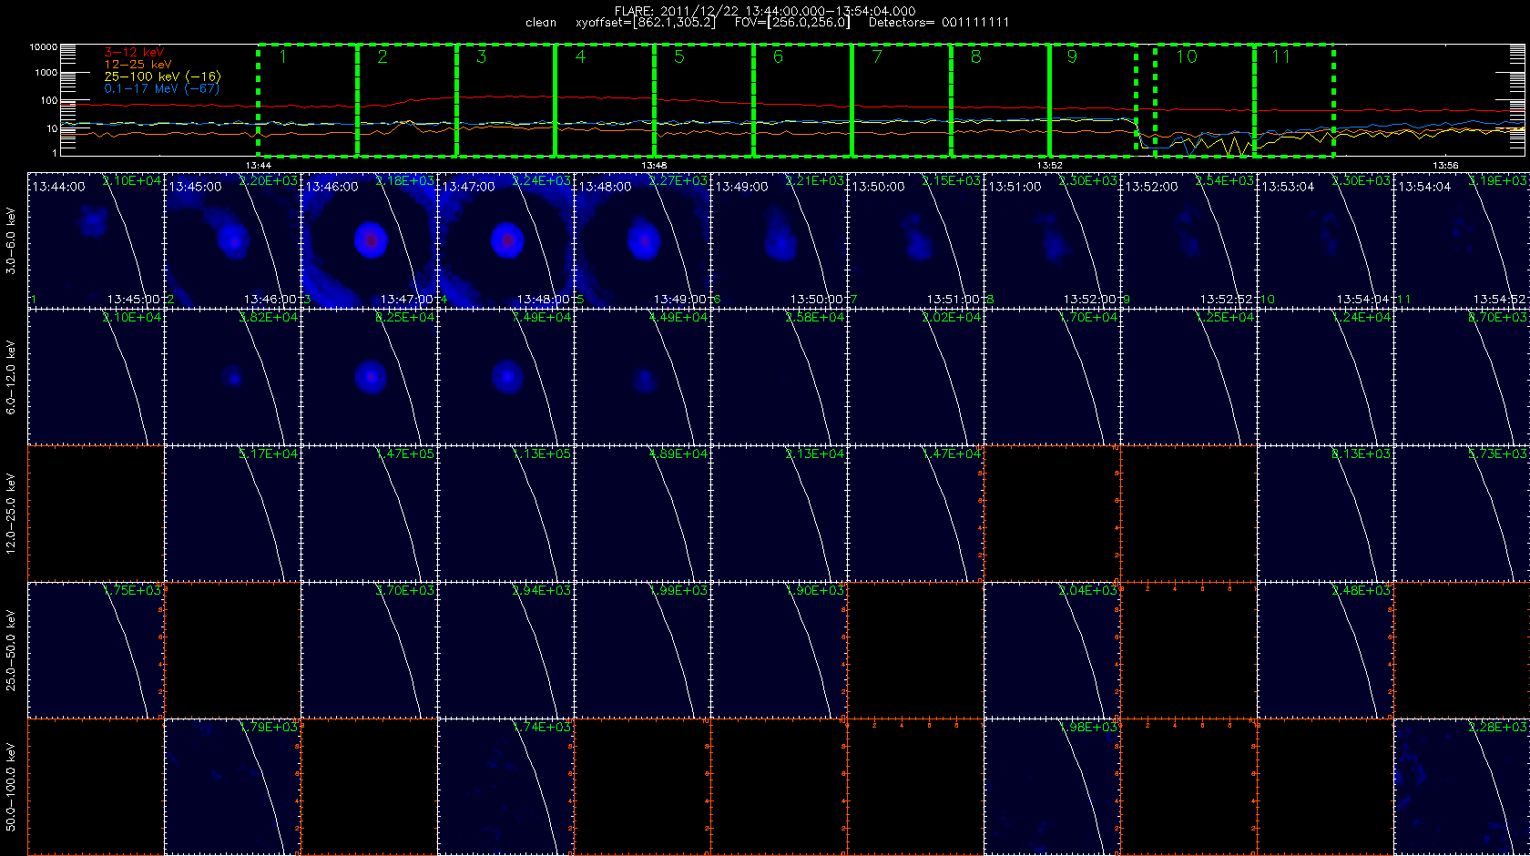
Task: Click the yellow 25-100 keV (-16) legend entry
Action: click(162, 76)
